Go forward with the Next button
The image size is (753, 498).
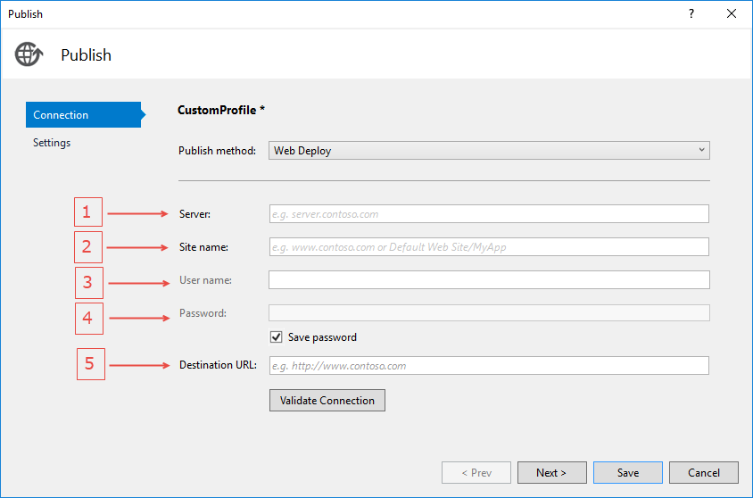point(551,473)
